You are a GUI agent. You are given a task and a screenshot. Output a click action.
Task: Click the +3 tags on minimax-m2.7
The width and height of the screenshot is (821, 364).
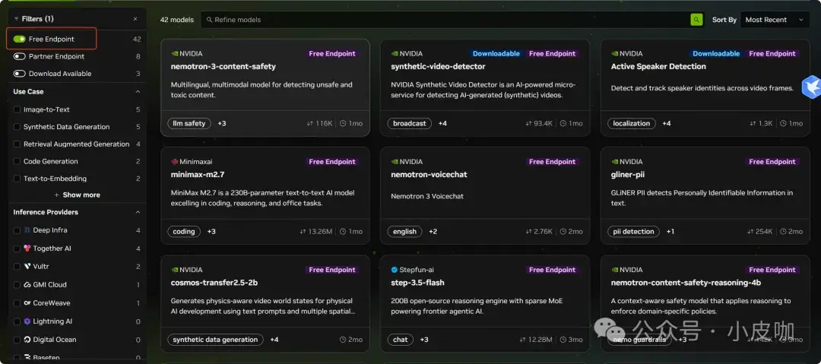point(211,232)
